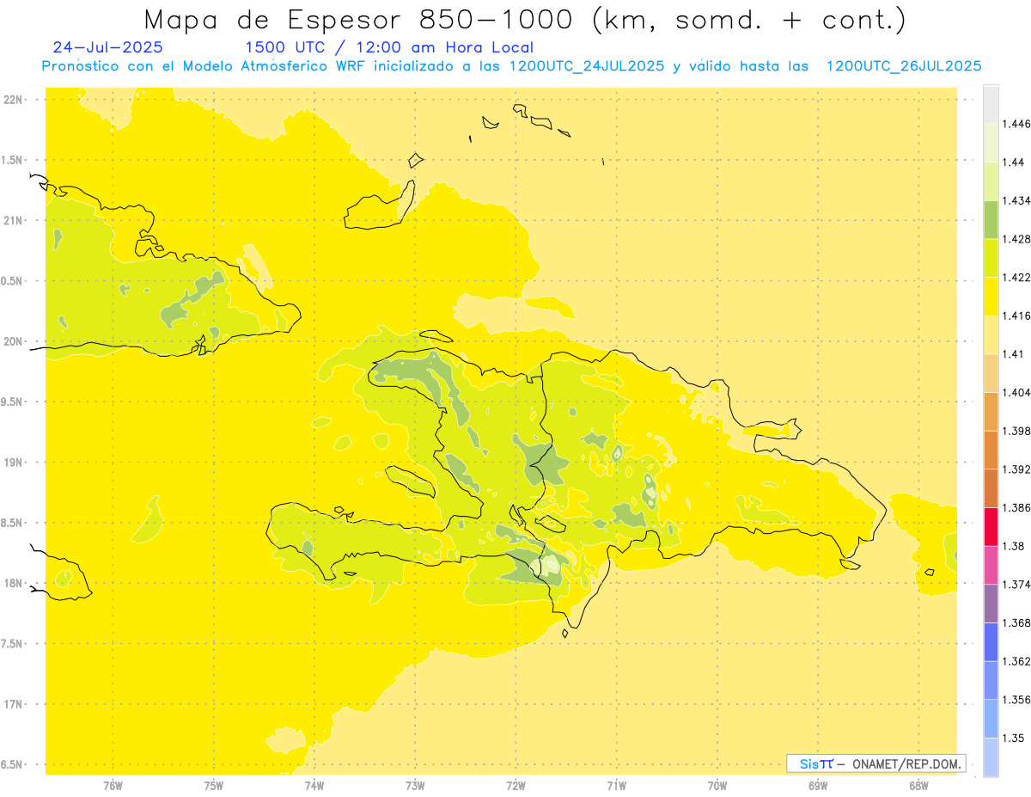Click the "69W" longitude label
The width and height of the screenshot is (1031, 797).
[818, 786]
